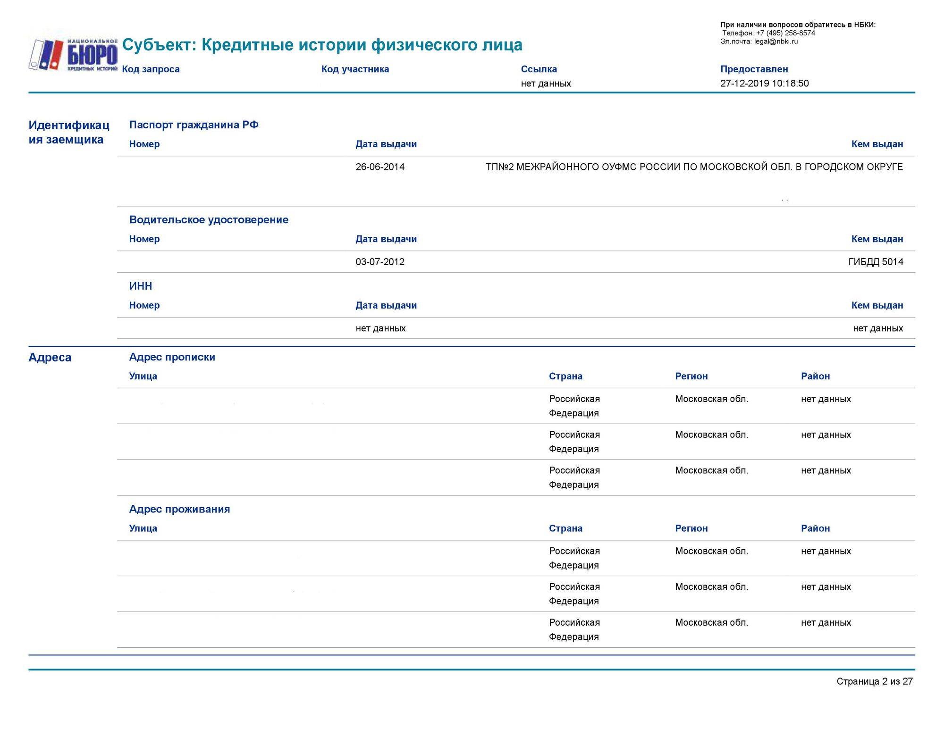Select 'Московская обл.' in second Адрес проживания row
The image size is (944, 729).
711,587
